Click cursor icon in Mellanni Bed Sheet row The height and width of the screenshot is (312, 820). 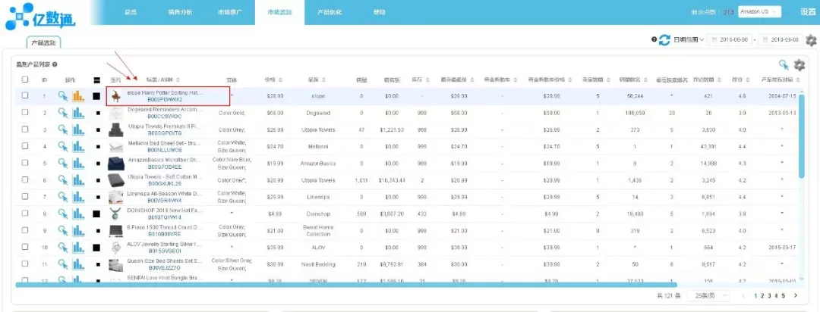[x=63, y=146]
